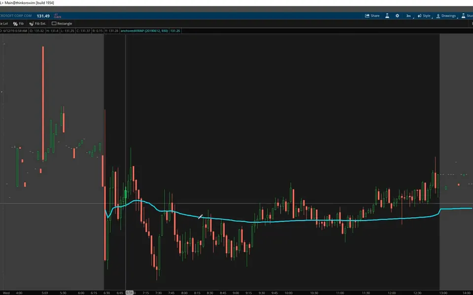Click the Wed day label on time axis
Viewport: 473px width, 295px height.
[6, 293]
